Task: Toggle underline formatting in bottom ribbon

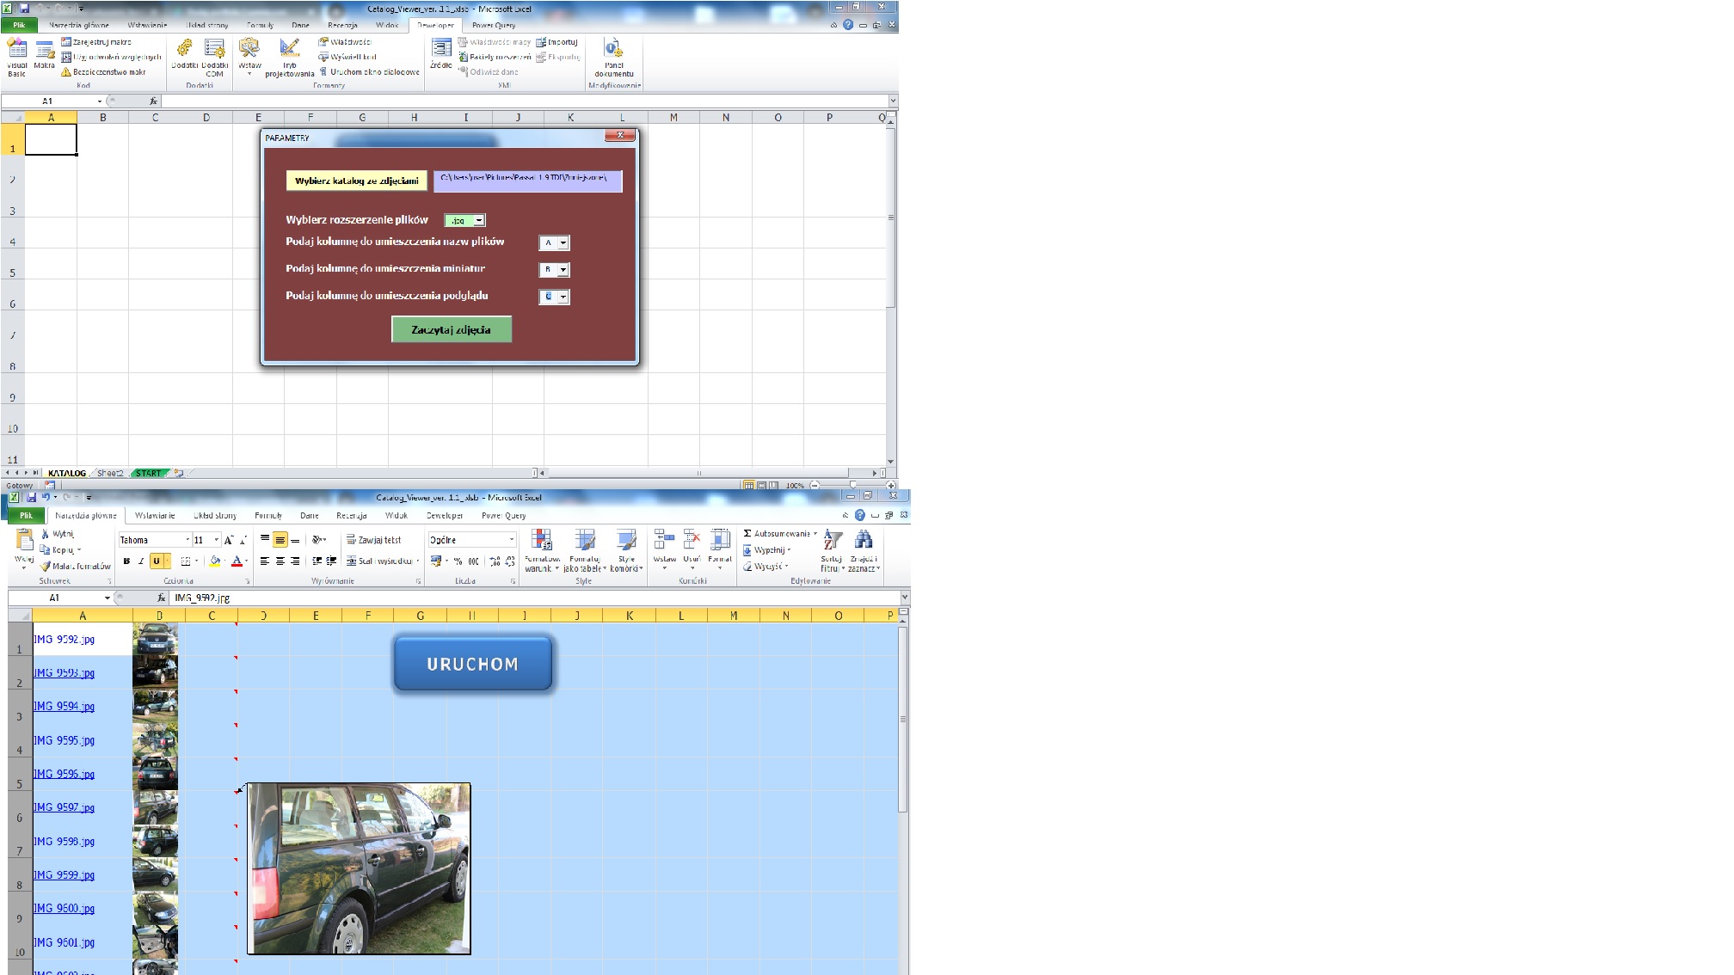Action: pos(157,561)
